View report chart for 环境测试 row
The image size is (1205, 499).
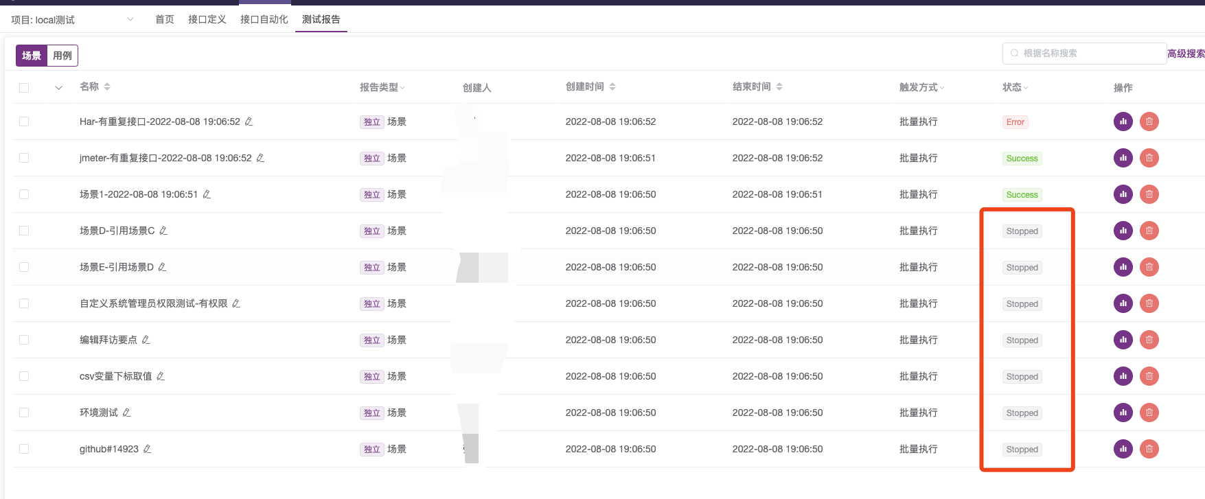[x=1123, y=413]
